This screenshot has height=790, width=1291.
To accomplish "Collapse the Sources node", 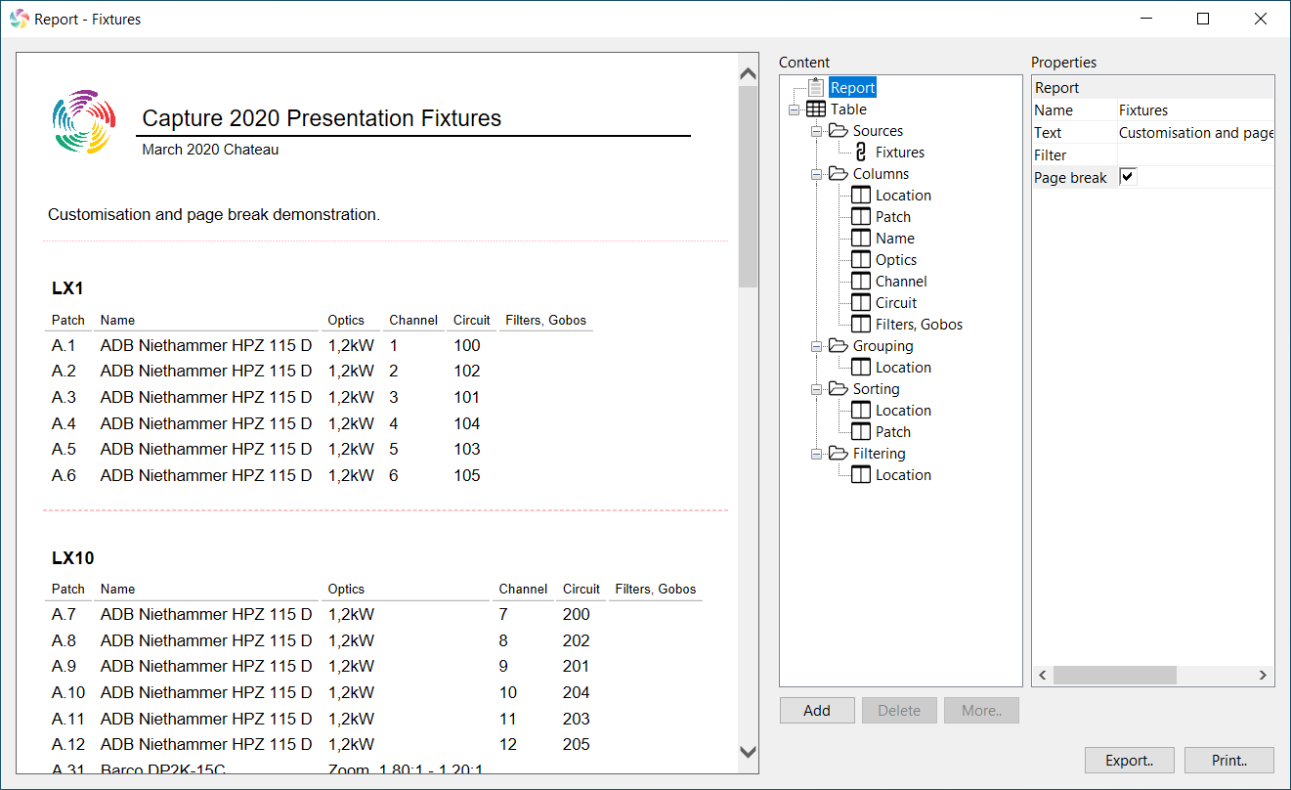I will [x=816, y=131].
